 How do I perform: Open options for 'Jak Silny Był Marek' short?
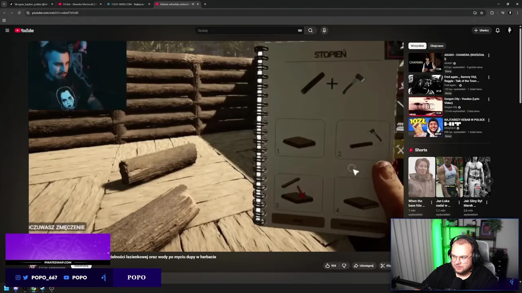click(487, 202)
